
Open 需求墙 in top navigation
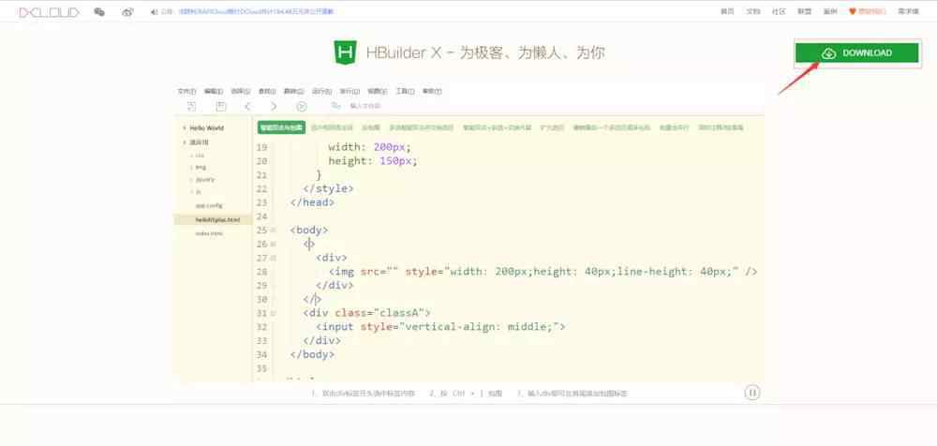(x=908, y=11)
